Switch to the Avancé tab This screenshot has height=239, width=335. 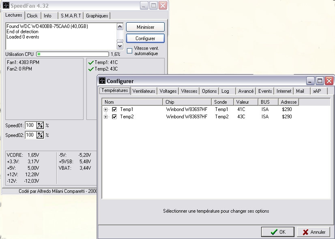coord(246,91)
